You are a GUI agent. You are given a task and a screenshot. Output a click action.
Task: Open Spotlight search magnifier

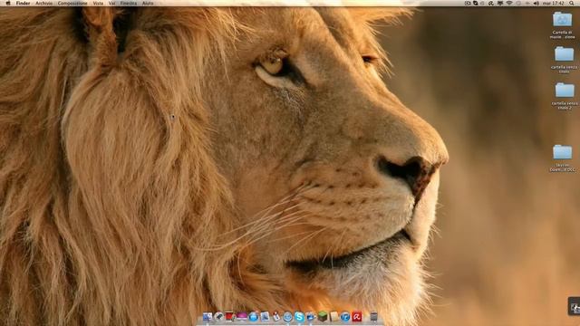pyautogui.click(x=571, y=3)
